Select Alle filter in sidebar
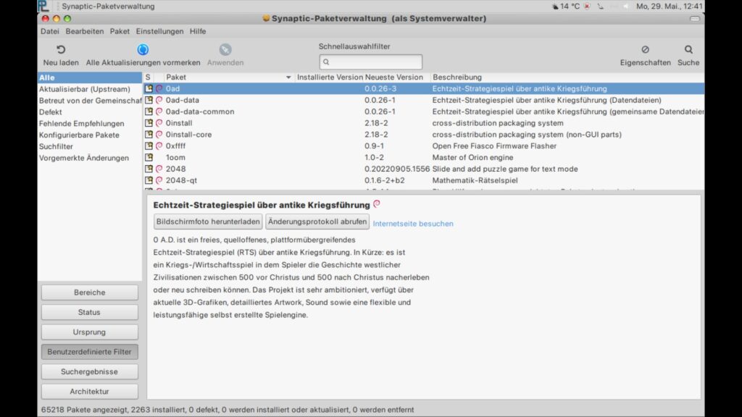The height and width of the screenshot is (417, 742). tap(89, 77)
